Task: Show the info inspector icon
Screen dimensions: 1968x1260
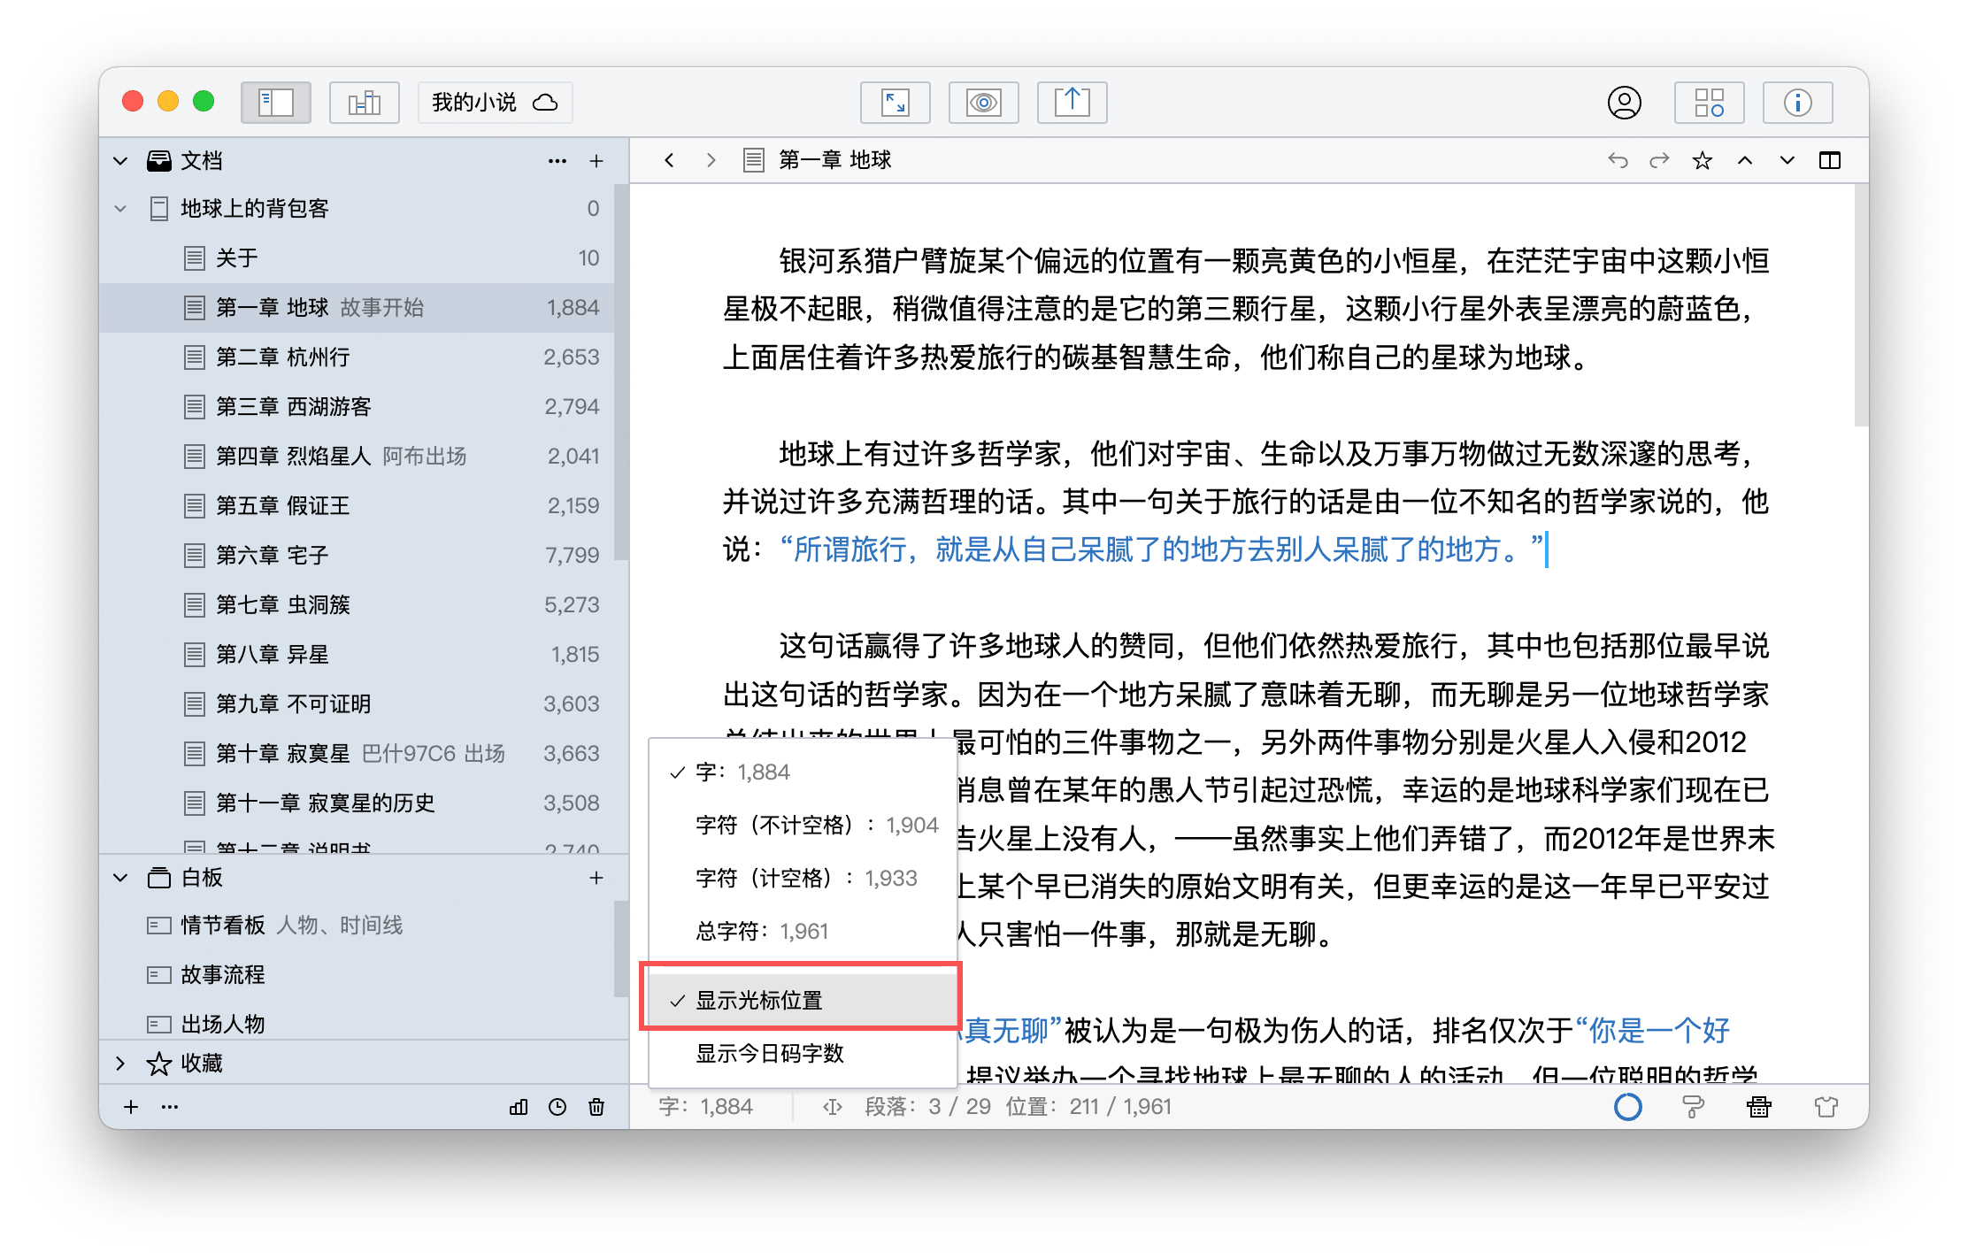Action: point(1797,103)
